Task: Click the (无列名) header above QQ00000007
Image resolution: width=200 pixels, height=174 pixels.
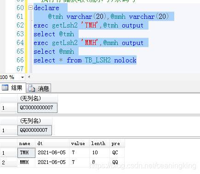Action: pyautogui.click(x=34, y=121)
